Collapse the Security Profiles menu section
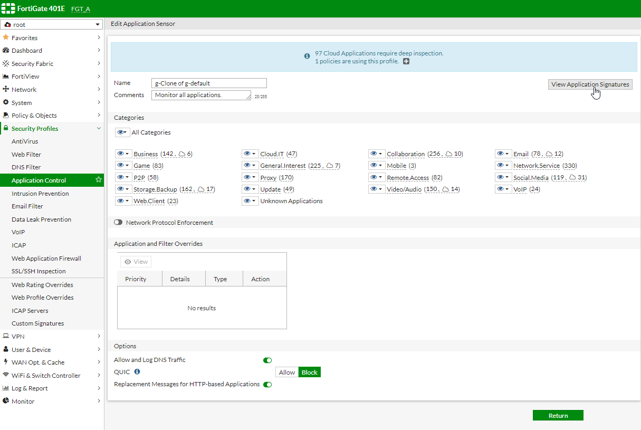The image size is (641, 430). 99,128
